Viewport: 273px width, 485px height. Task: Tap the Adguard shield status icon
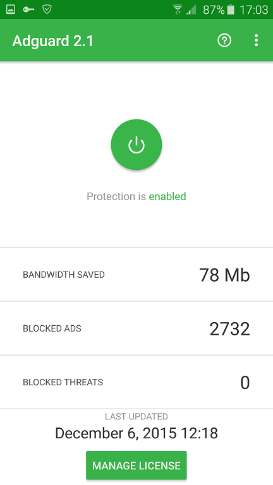(x=47, y=9)
